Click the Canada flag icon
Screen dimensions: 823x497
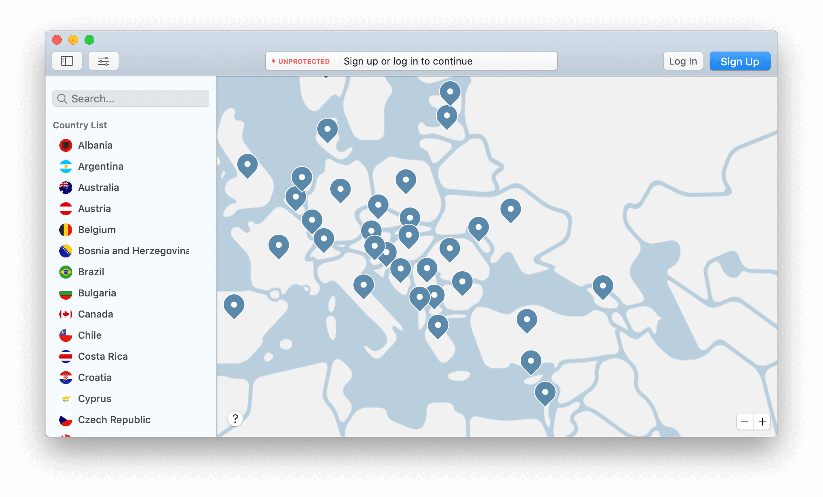pos(66,314)
